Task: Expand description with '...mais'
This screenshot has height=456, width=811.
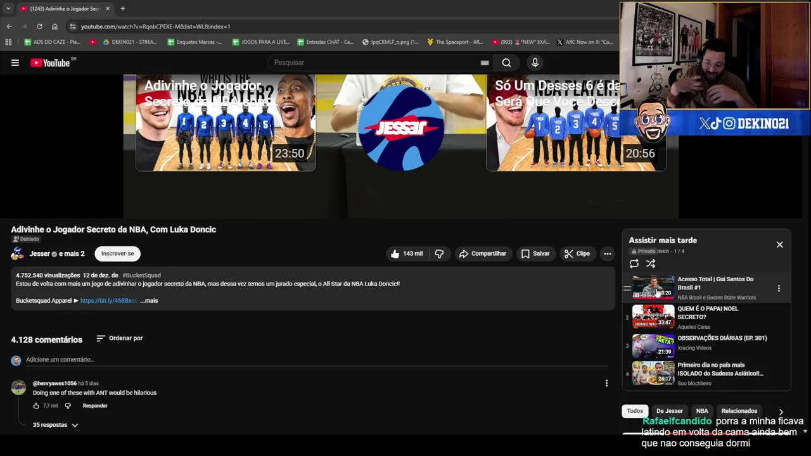Action: click(149, 301)
